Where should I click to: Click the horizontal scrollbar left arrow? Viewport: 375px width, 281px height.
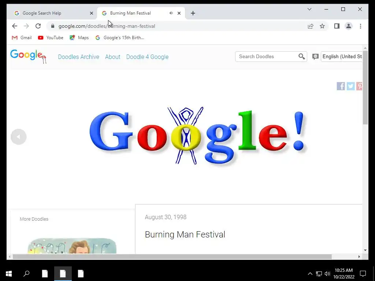(9, 257)
